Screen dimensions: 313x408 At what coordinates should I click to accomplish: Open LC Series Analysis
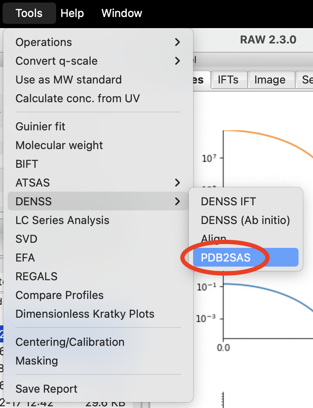[98, 220]
